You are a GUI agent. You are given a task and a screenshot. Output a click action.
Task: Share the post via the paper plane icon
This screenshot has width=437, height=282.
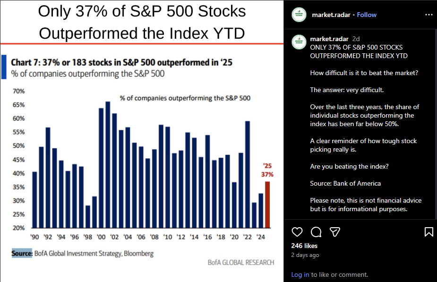click(334, 231)
